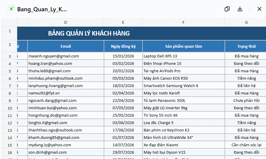Select cell son.dinh@gmail.com

click(66, 152)
